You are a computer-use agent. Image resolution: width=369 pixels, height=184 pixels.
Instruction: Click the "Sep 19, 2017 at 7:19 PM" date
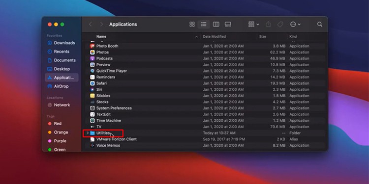click(x=224, y=139)
